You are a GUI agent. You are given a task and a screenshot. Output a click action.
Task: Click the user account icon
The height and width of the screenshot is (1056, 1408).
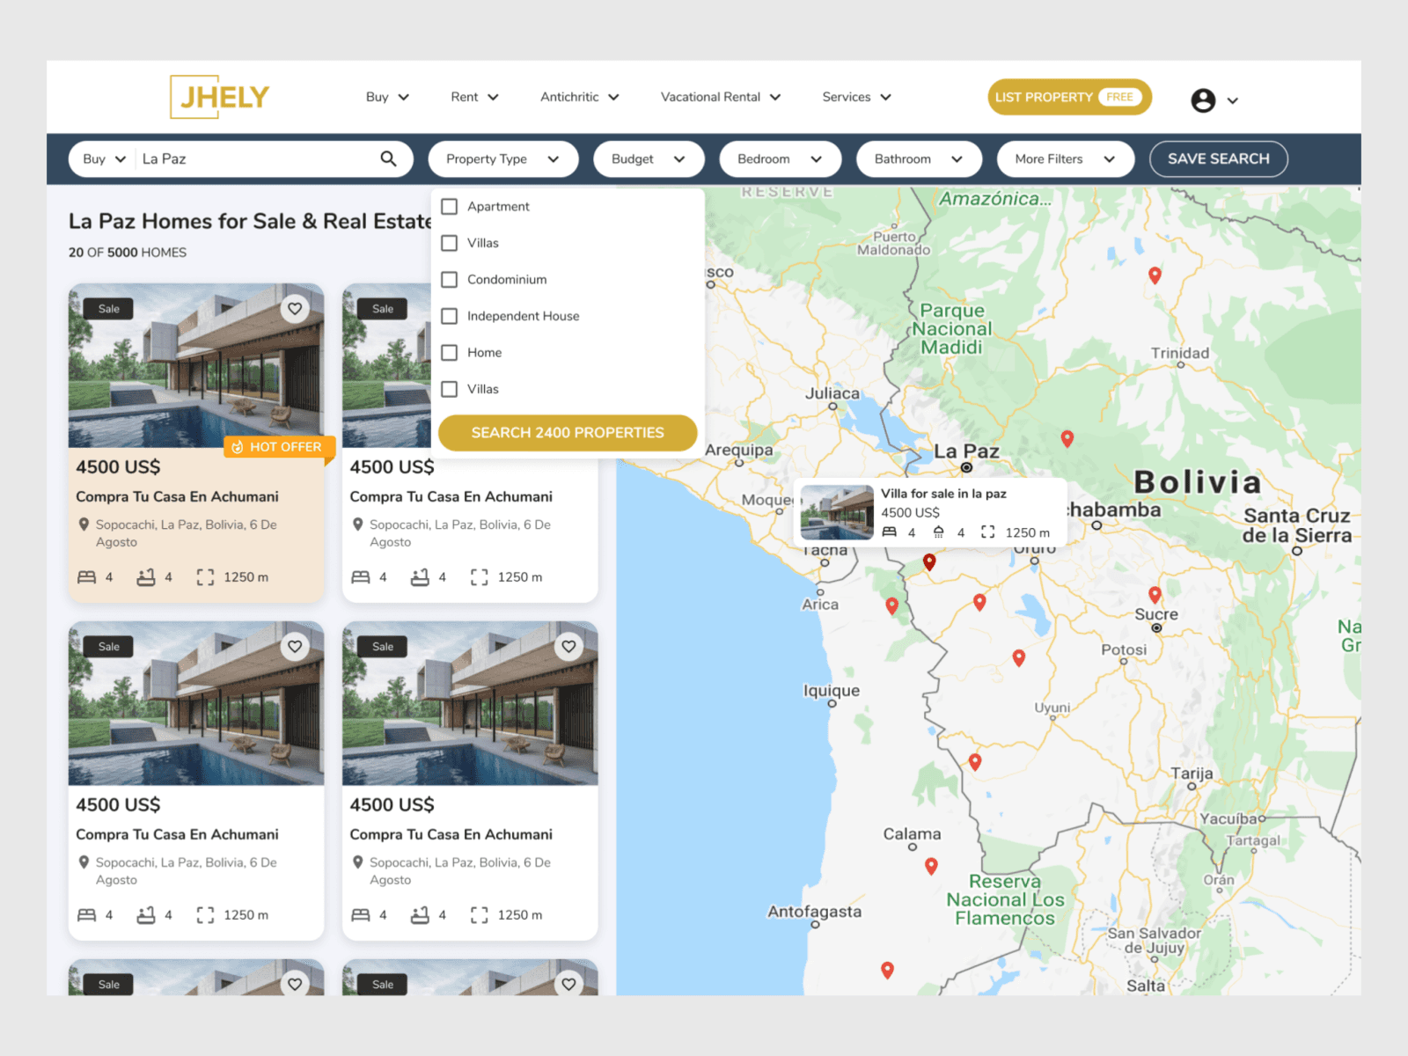(1203, 99)
